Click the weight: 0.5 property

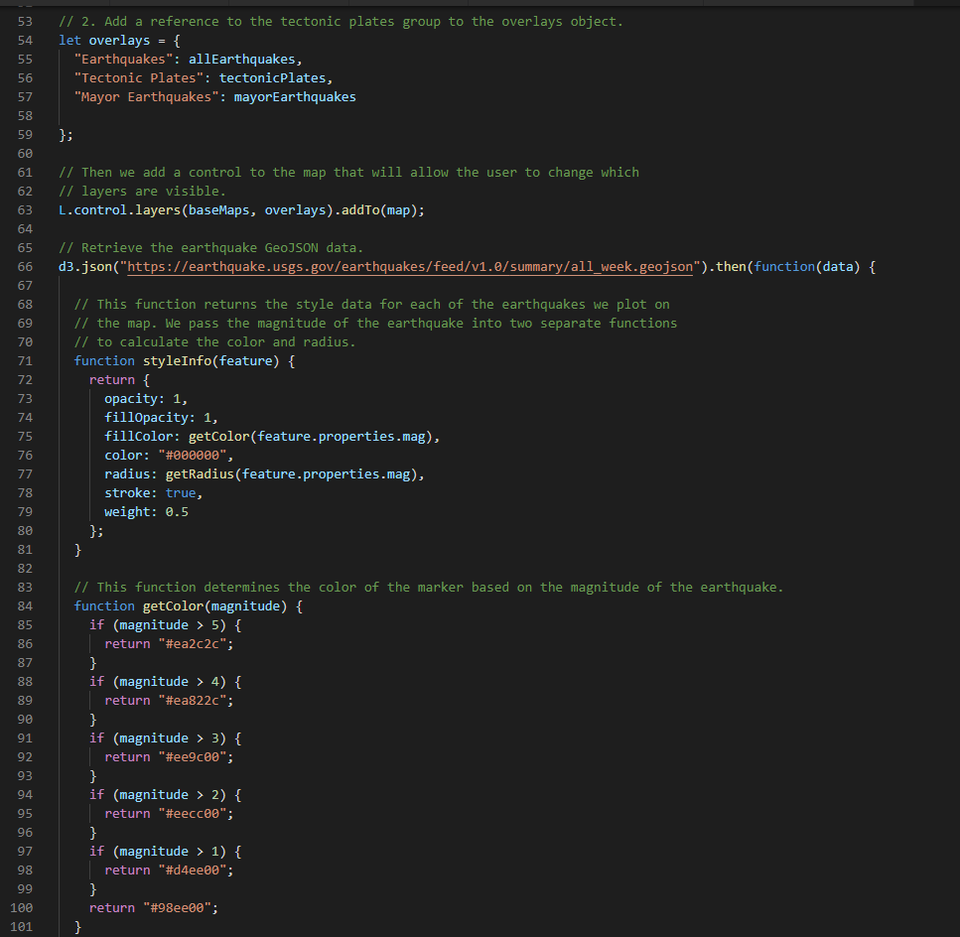tap(146, 511)
